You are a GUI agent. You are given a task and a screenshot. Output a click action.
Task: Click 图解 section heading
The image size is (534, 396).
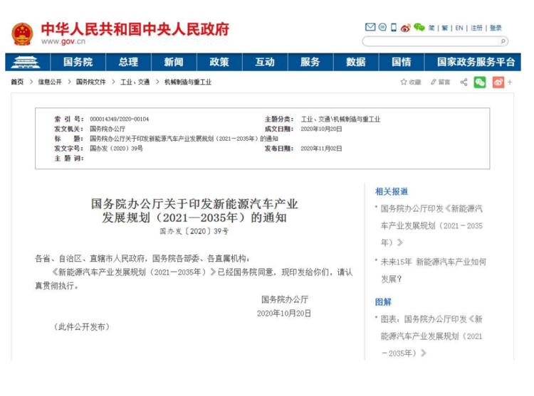point(383,302)
